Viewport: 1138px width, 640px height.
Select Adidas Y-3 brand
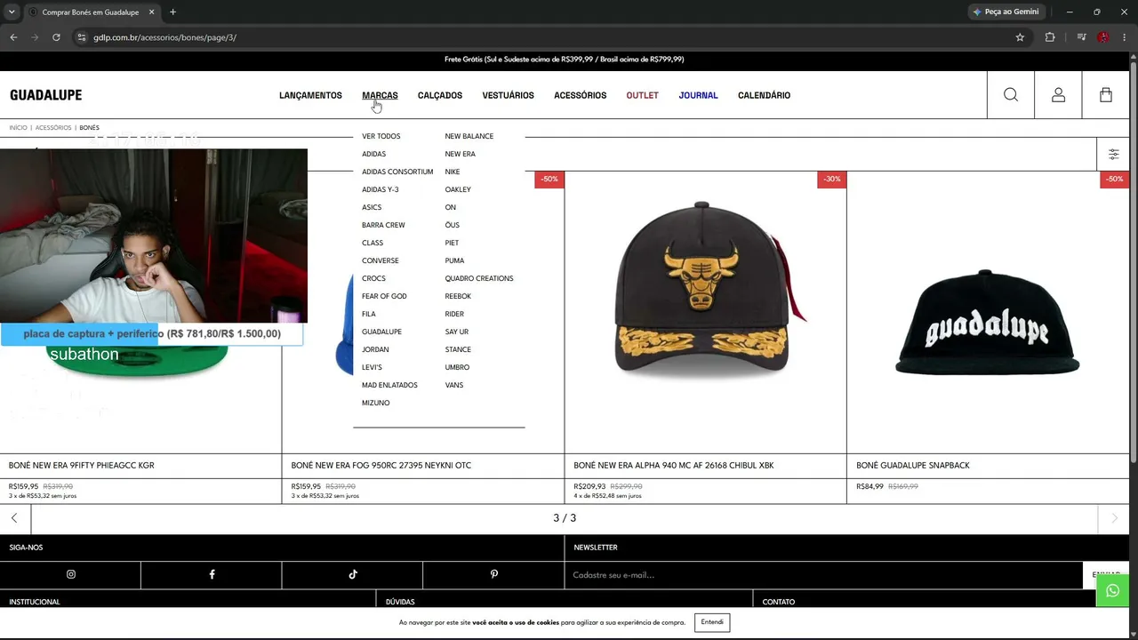[381, 189]
